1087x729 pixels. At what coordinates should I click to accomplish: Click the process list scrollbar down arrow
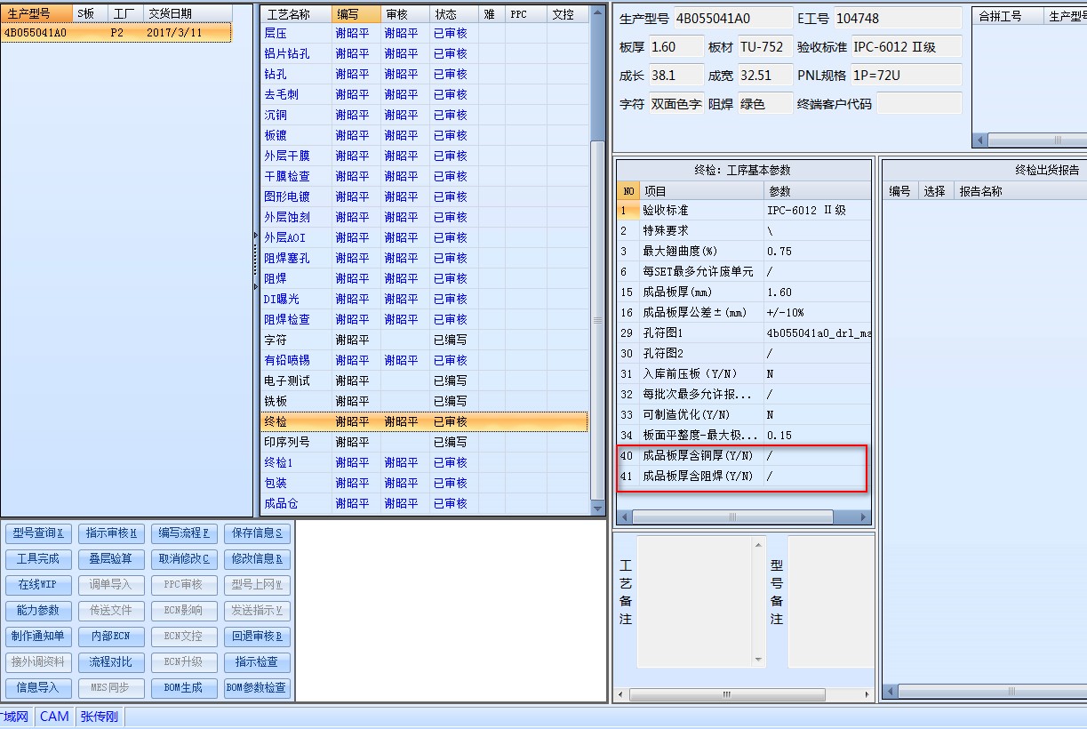click(x=598, y=508)
